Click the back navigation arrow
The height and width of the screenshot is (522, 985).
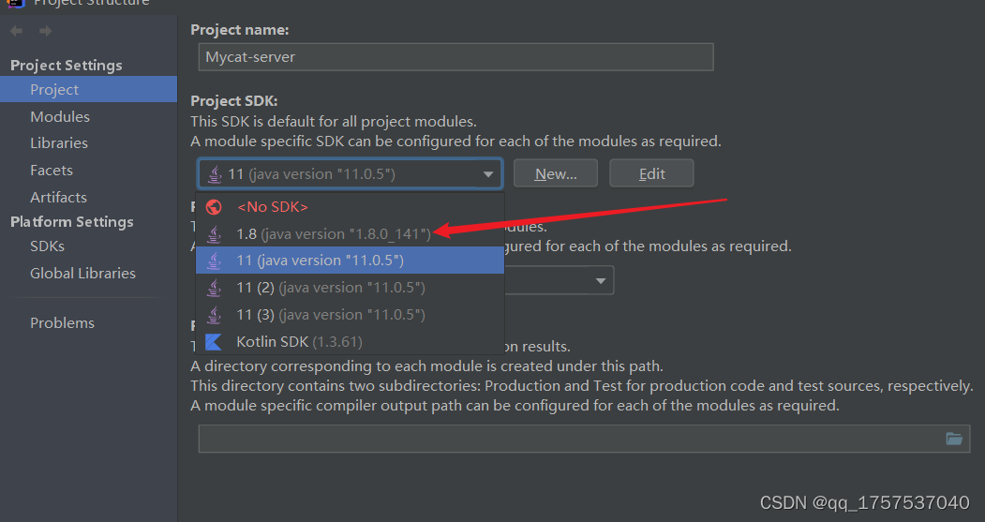point(17,31)
